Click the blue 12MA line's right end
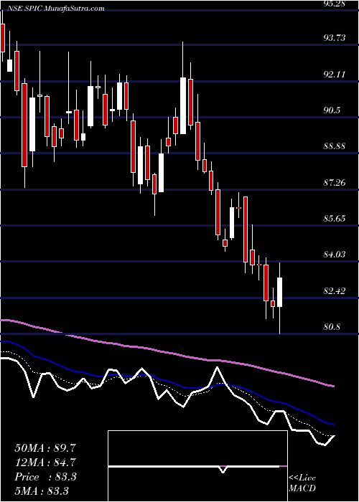 point(333,425)
